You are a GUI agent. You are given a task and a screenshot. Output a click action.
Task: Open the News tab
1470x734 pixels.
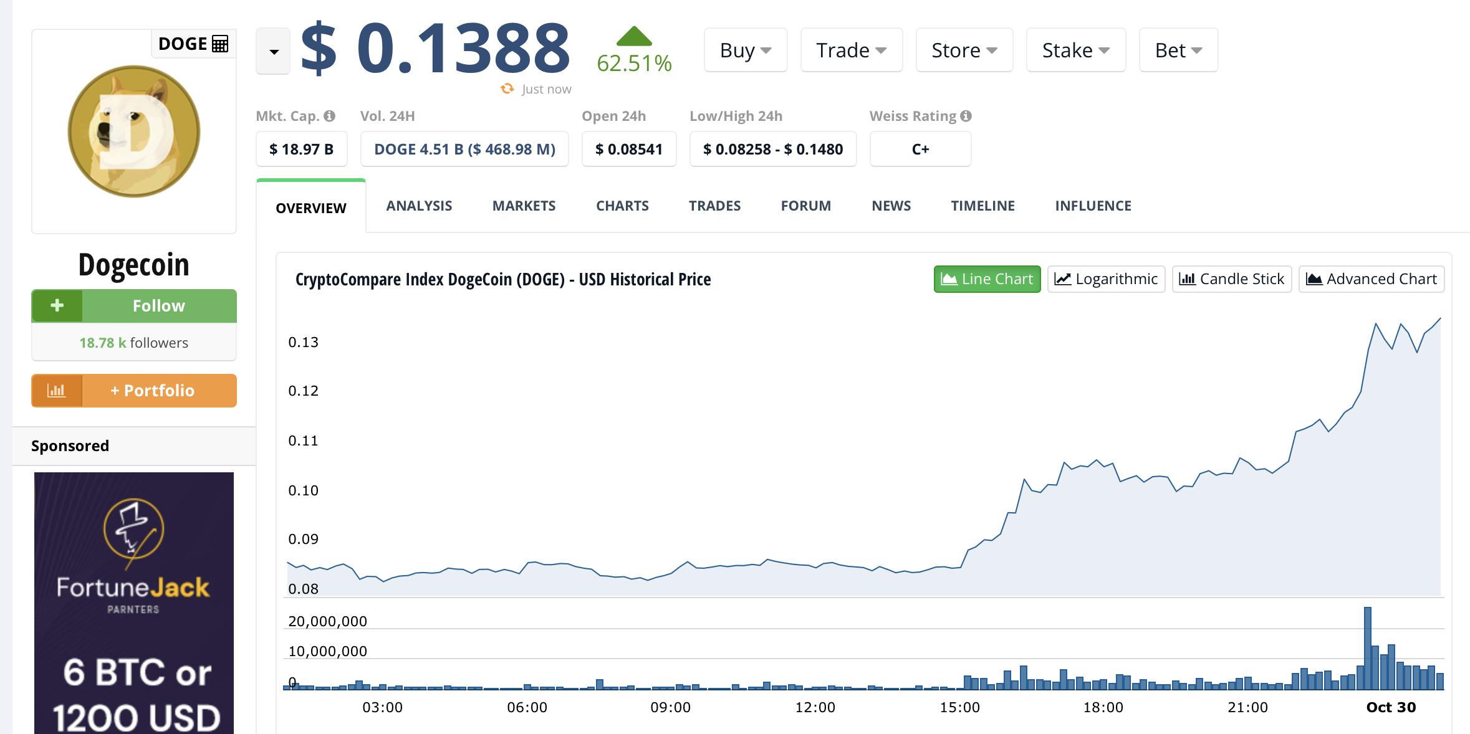891,206
